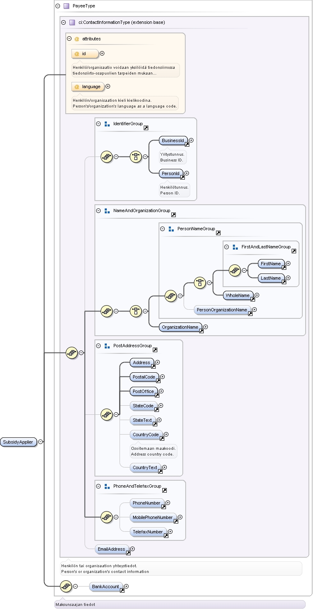Open the BusinessId element
Screen dimensions: 313x610
173,140
